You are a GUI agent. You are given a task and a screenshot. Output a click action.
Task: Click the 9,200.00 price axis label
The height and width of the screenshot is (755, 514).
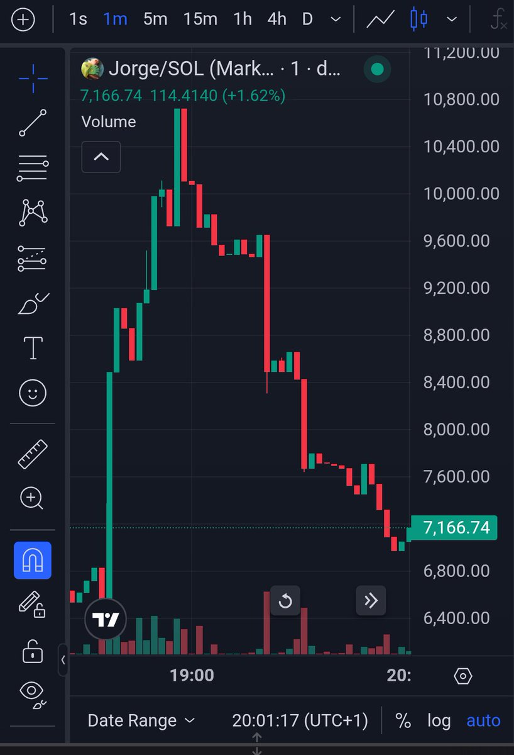click(x=457, y=288)
